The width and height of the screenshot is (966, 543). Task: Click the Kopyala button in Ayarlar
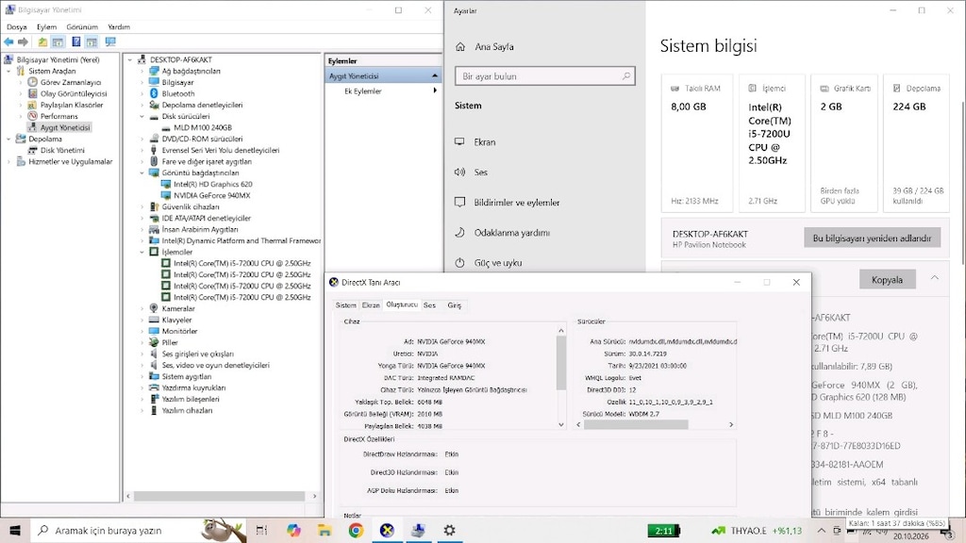click(887, 279)
